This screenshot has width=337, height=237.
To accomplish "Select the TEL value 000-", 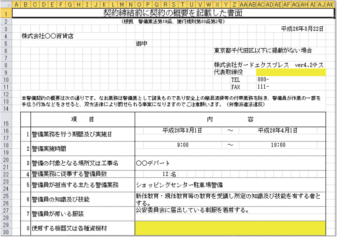I will [x=263, y=79].
